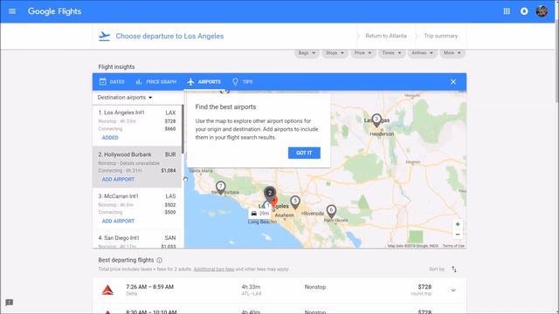This screenshot has width=559, height=314.
Task: Click the $728 round trip price
Action: click(x=424, y=287)
